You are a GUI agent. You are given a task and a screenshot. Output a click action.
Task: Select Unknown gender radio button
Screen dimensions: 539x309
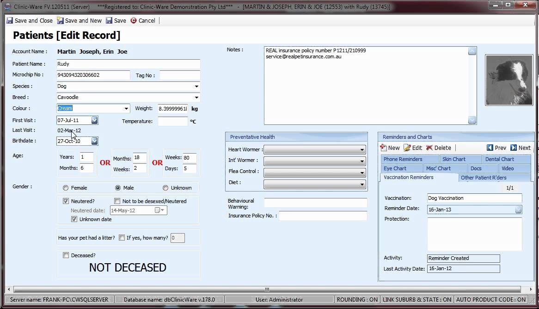(x=165, y=188)
